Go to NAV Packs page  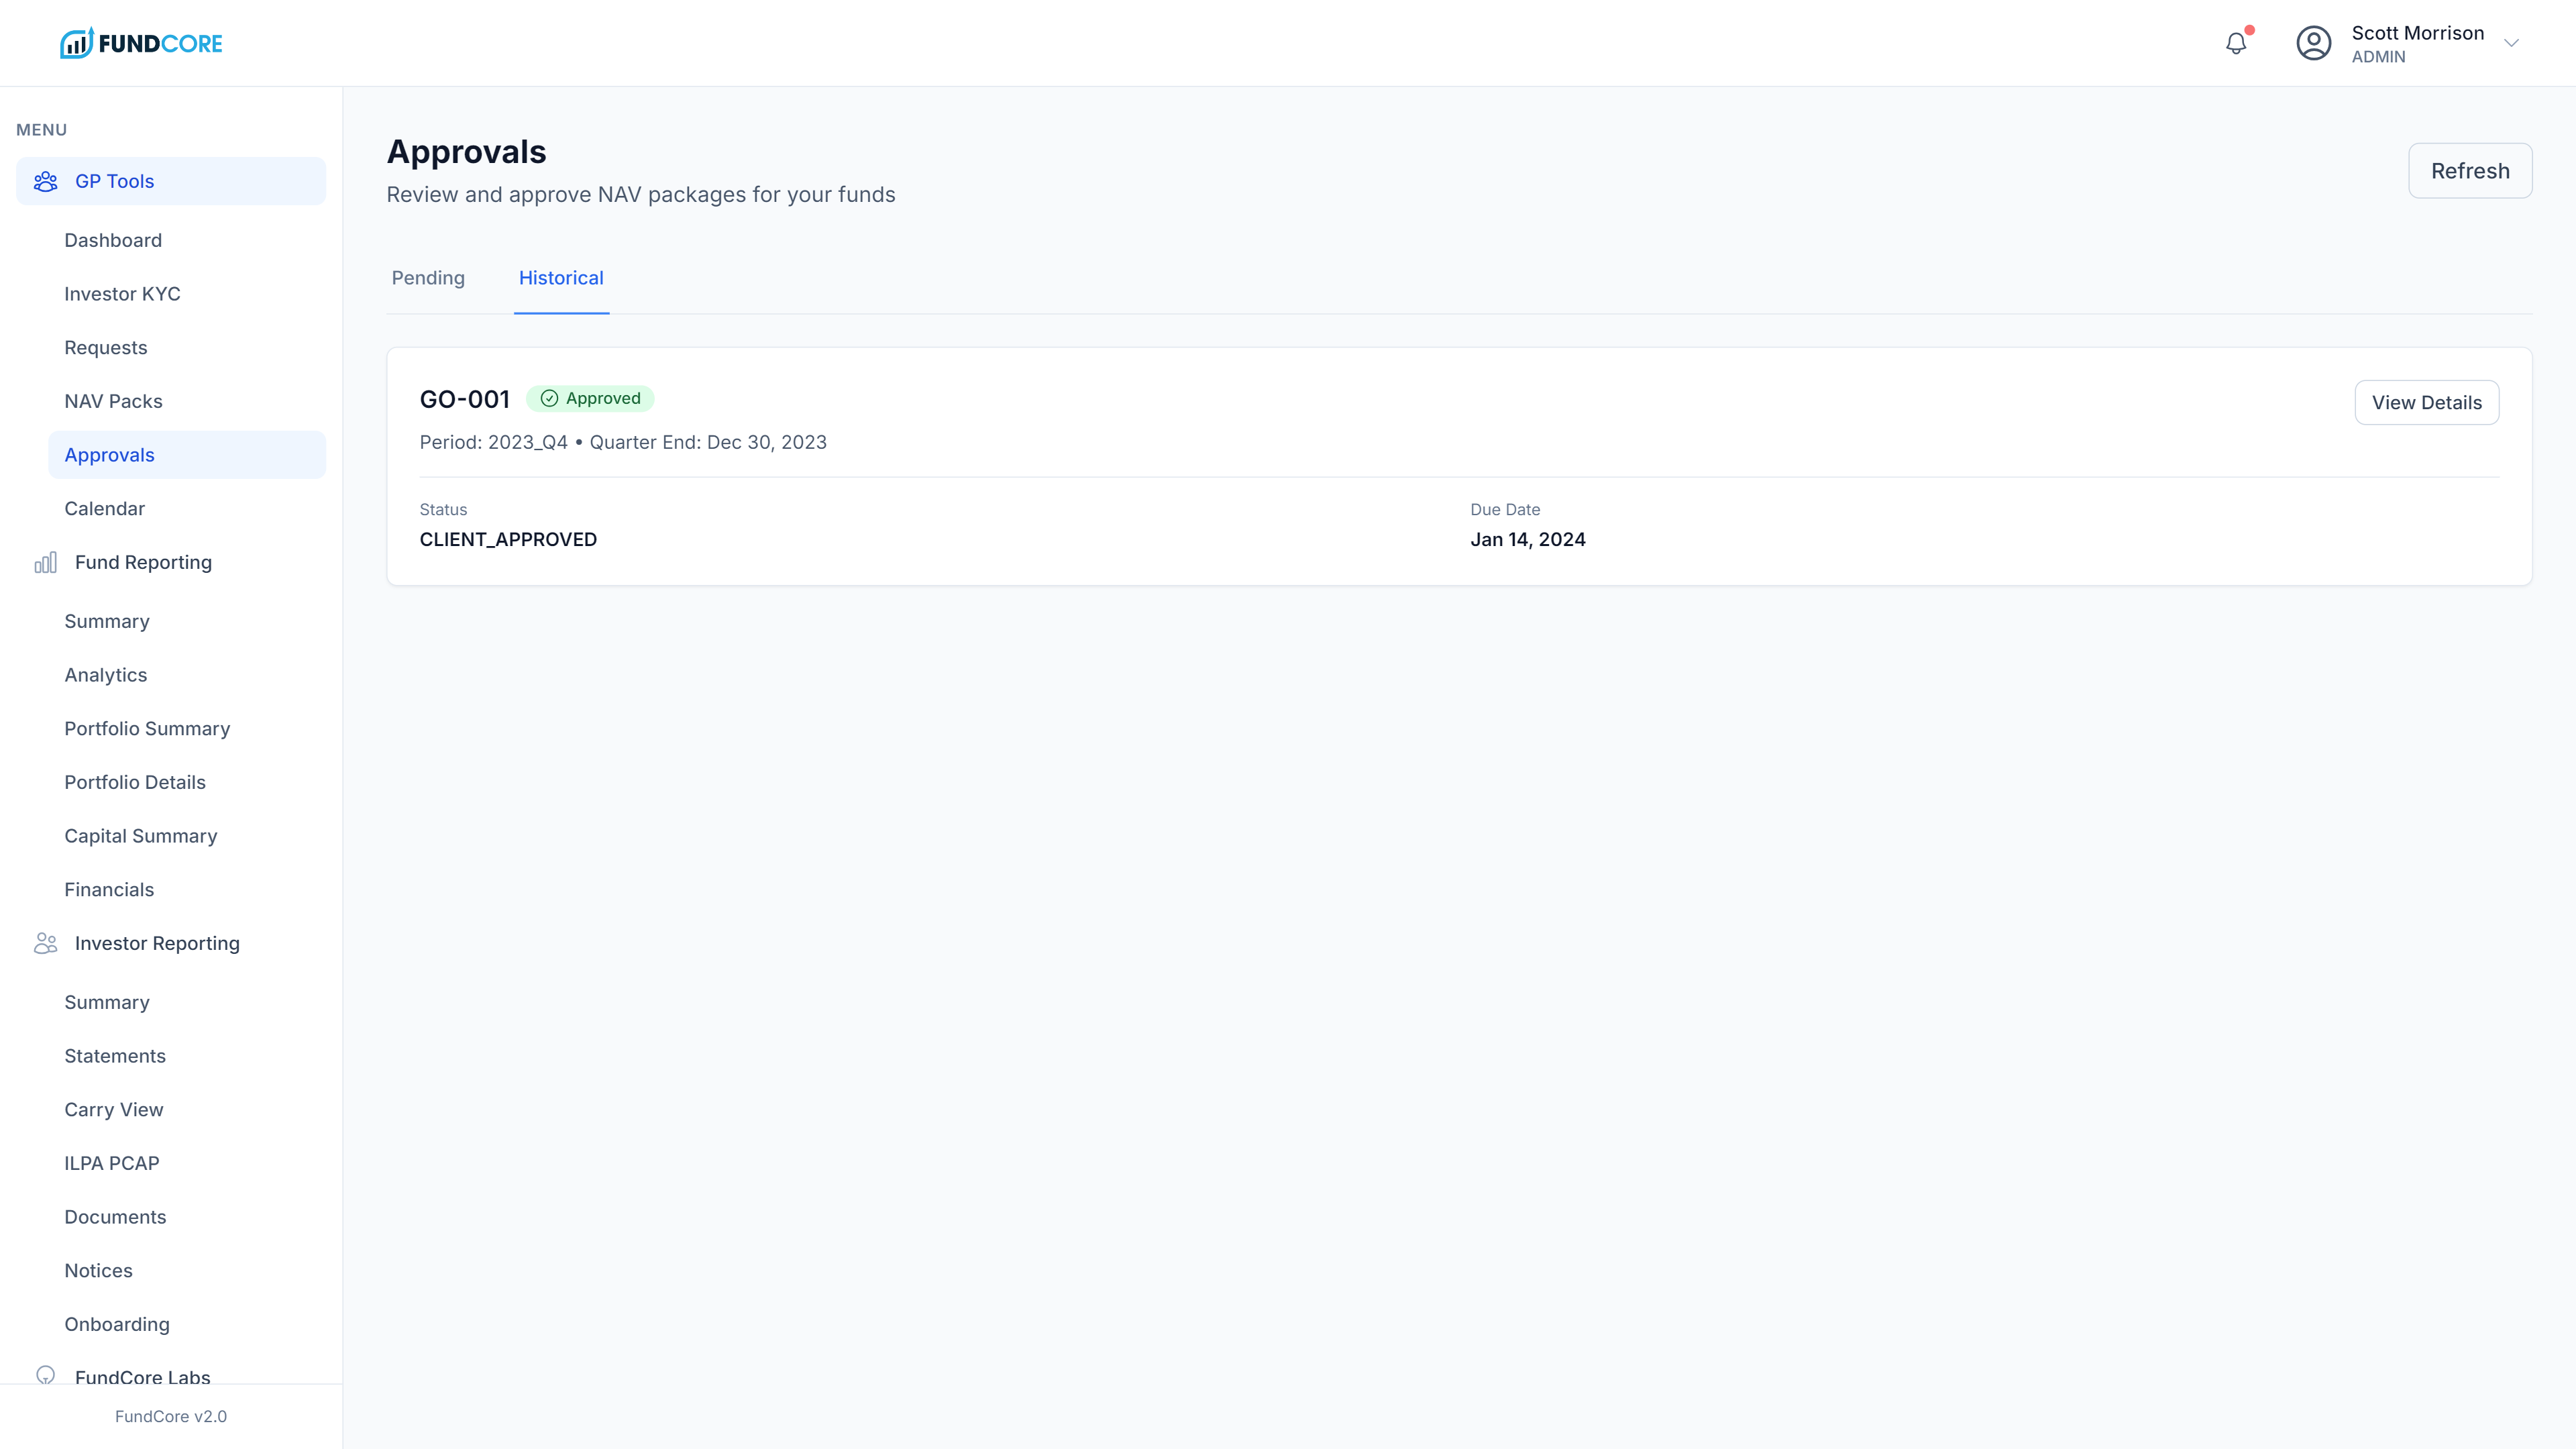[113, 401]
